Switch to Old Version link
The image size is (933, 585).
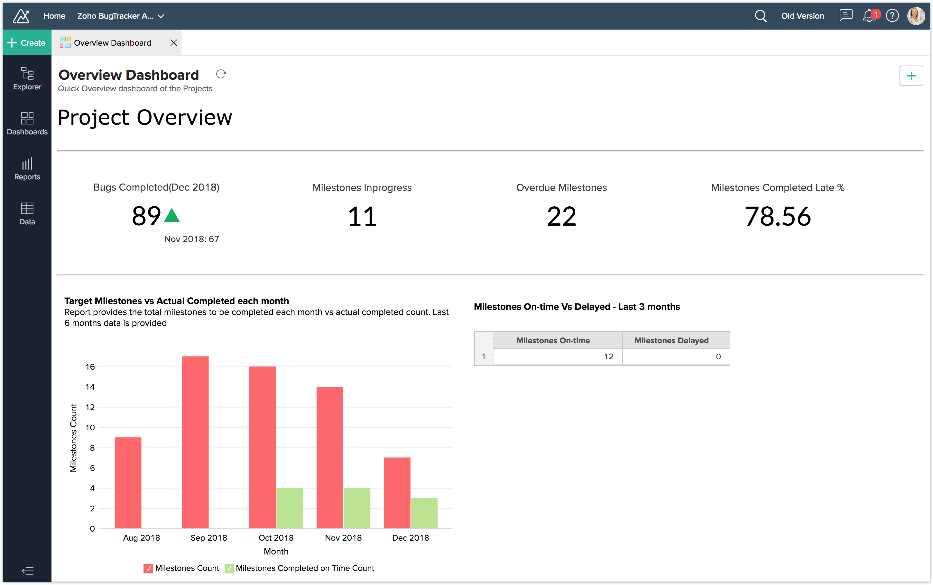pyautogui.click(x=802, y=16)
